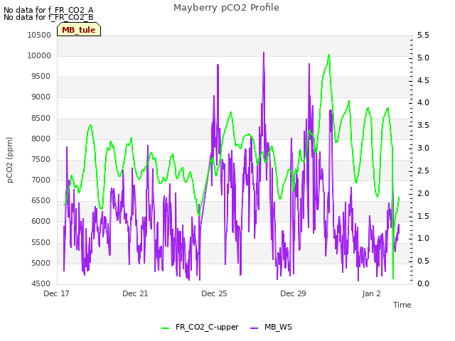
Task: Click the 5.0 right axis value
Action: [x=423, y=58]
